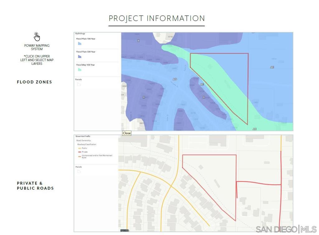Click the Private road red legend line

pyautogui.click(x=80, y=152)
